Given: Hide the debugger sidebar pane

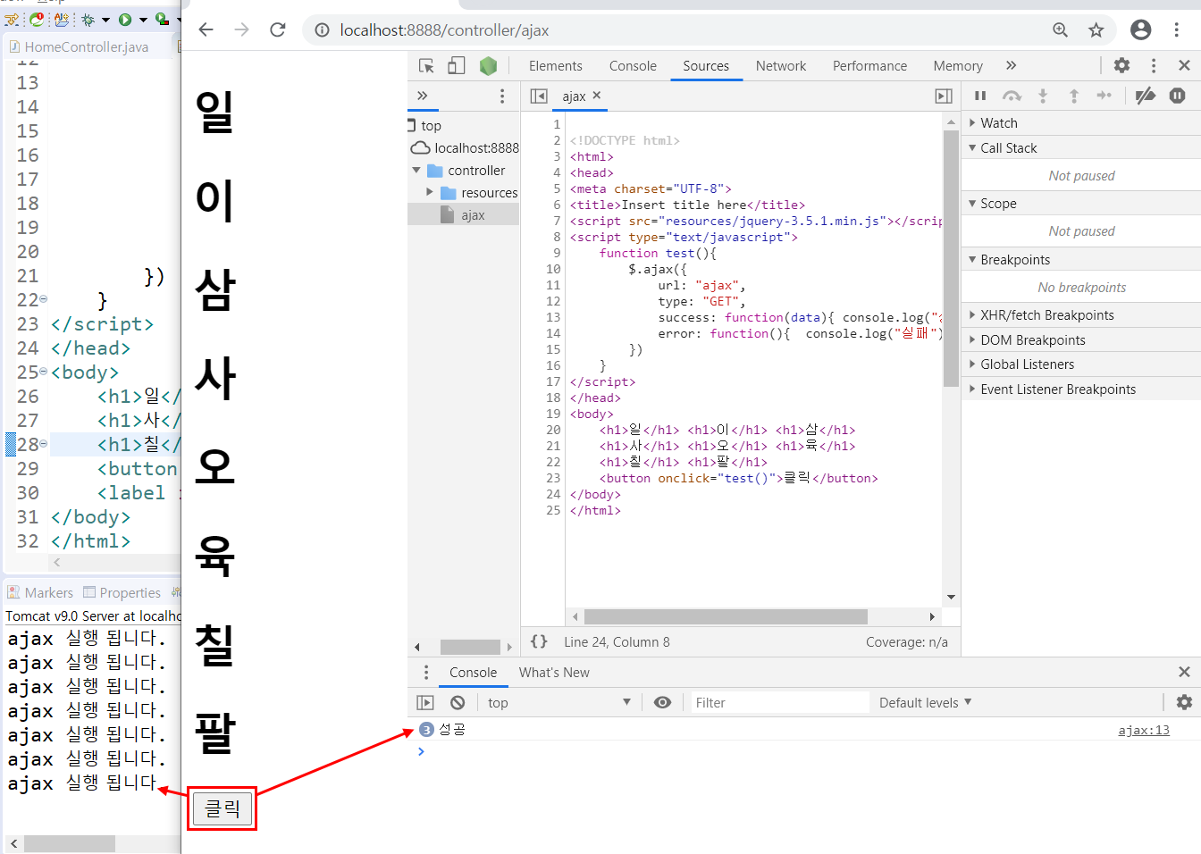Looking at the screenshot, I should pyautogui.click(x=944, y=96).
